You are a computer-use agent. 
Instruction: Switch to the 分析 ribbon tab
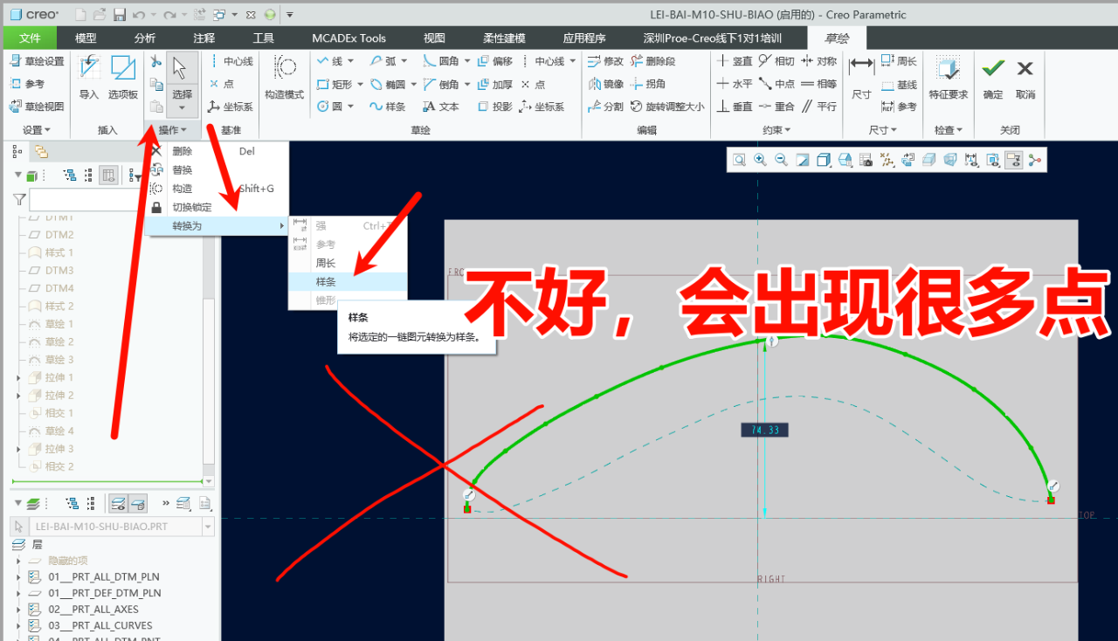click(145, 38)
